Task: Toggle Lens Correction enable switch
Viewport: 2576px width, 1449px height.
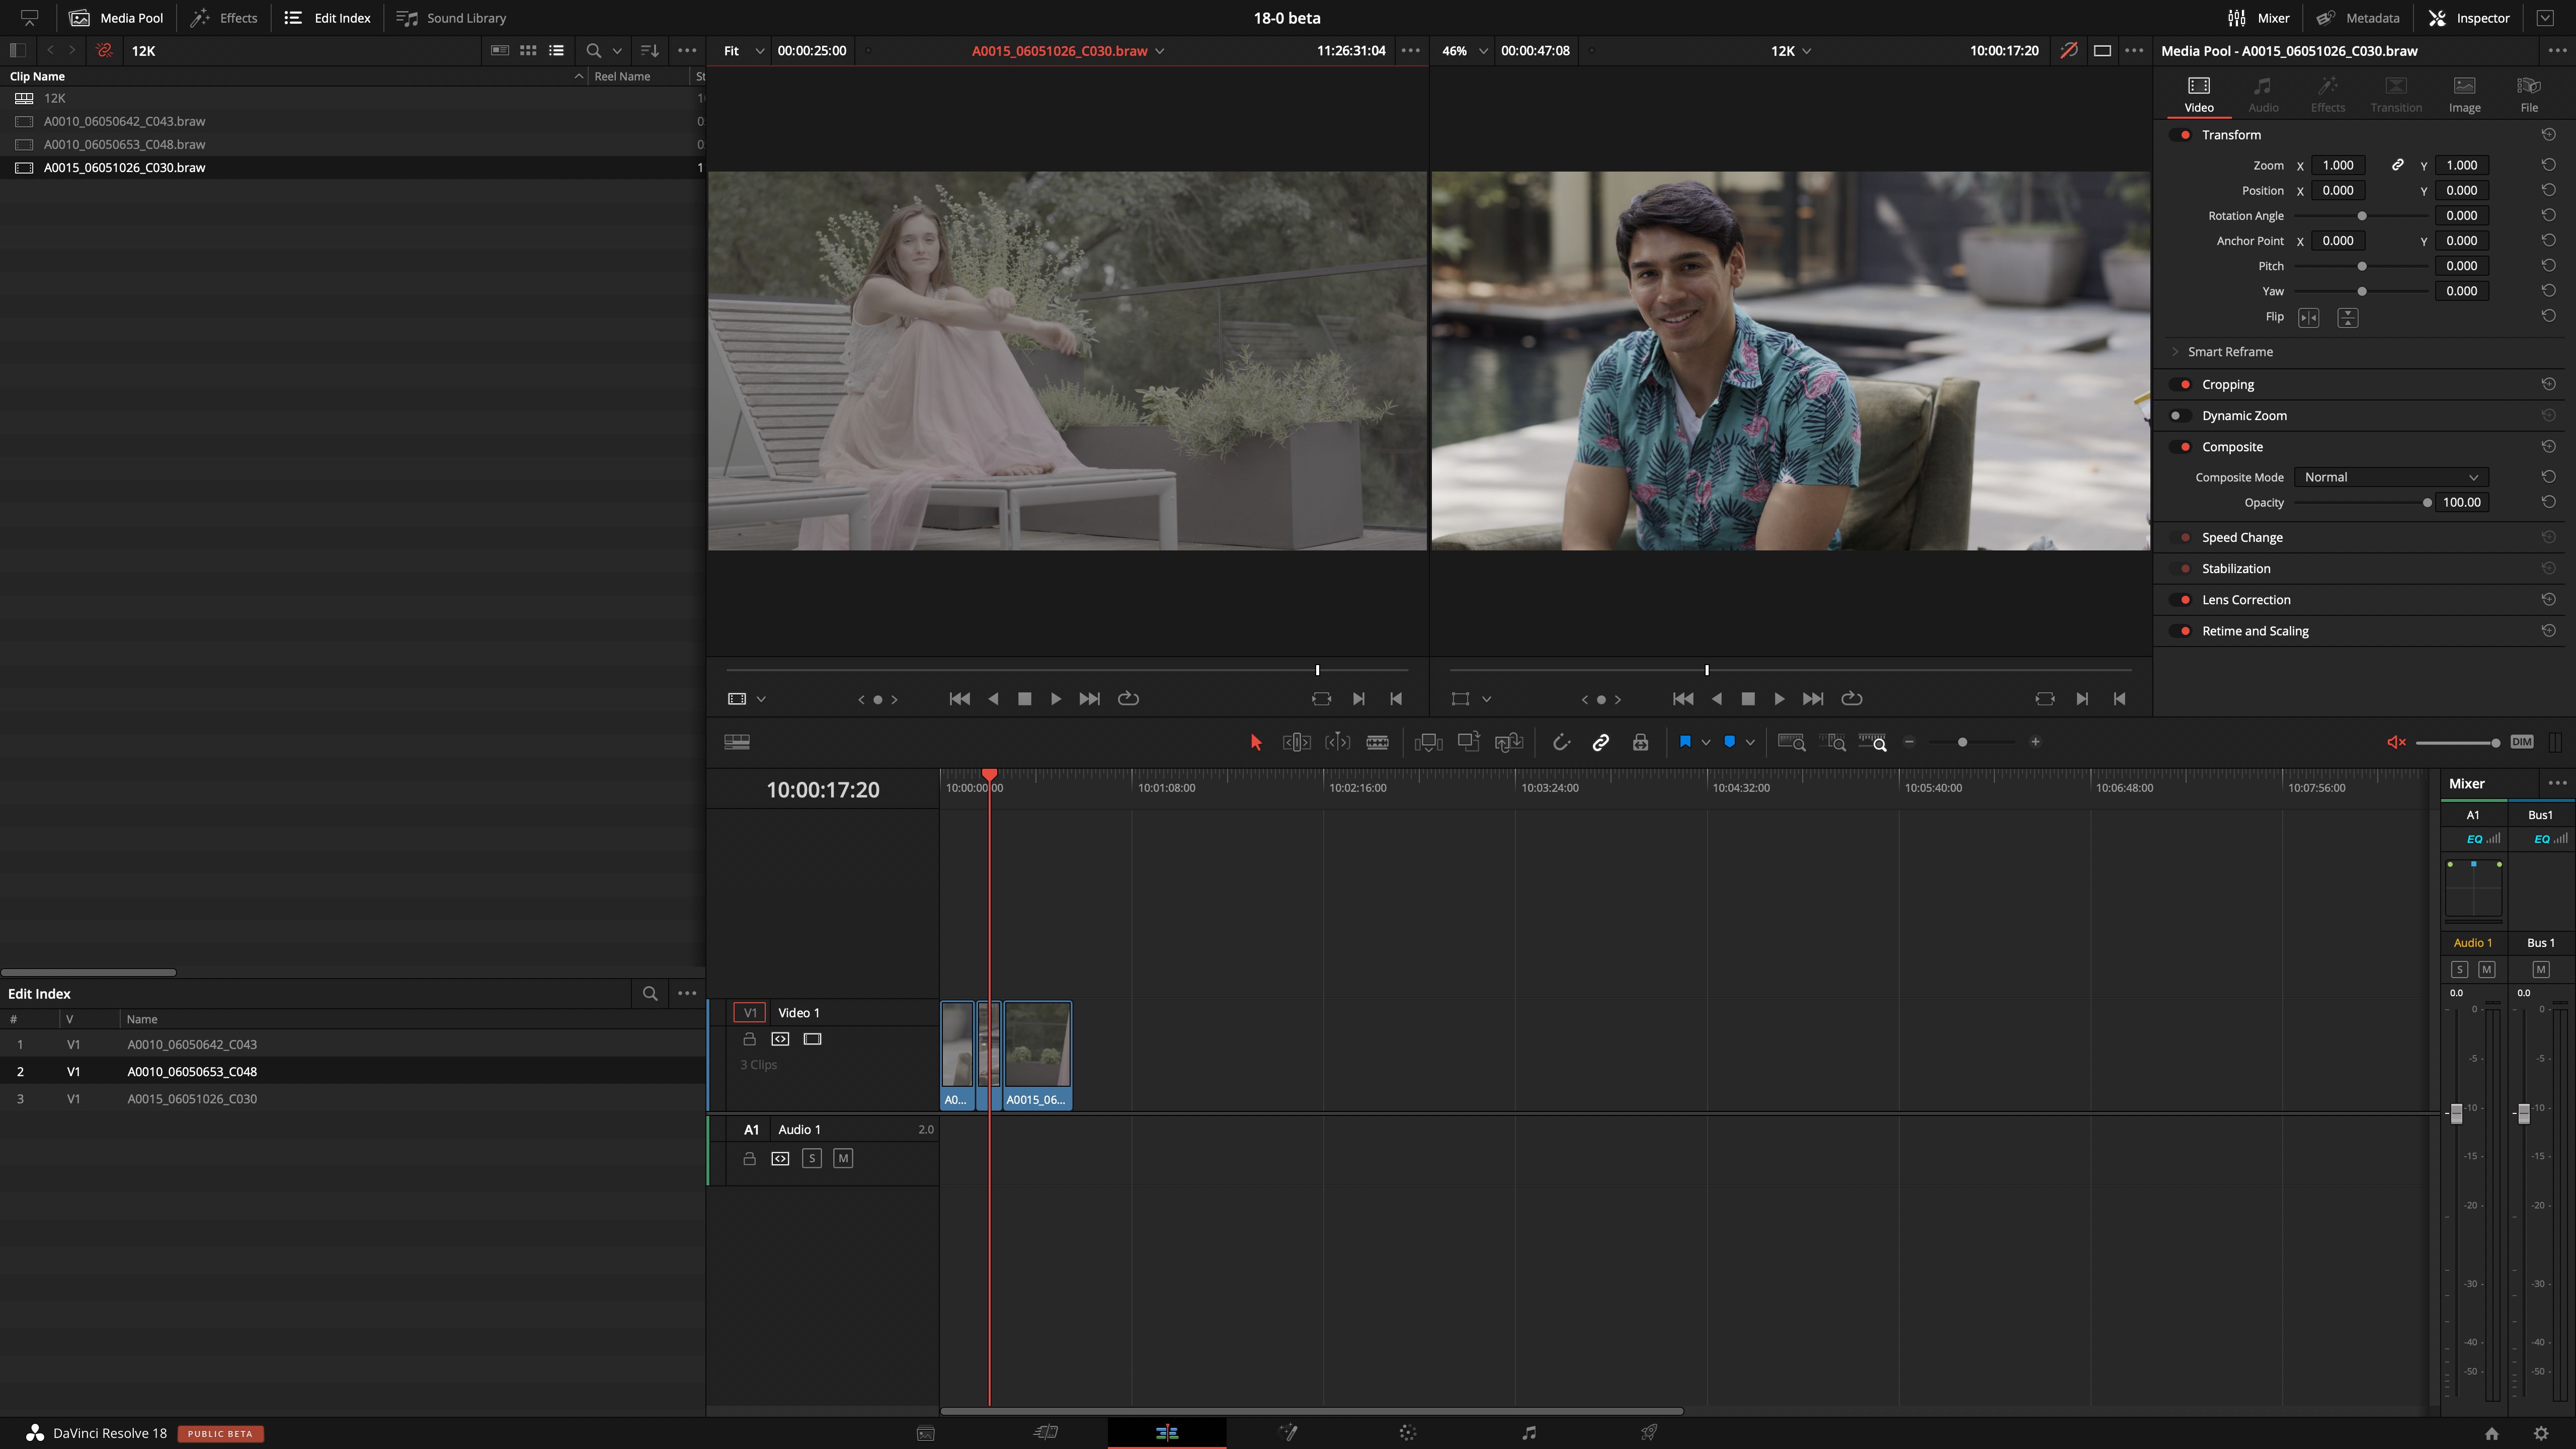Action: 2181,600
